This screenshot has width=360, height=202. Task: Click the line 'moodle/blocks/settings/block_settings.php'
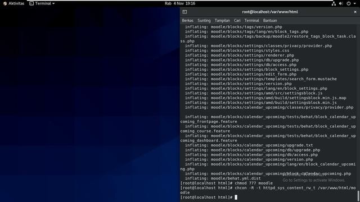pyautogui.click(x=246, y=70)
